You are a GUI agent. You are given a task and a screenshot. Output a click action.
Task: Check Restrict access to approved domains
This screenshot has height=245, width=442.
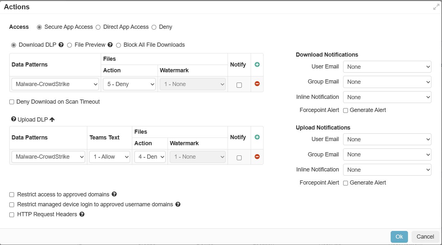(12, 194)
